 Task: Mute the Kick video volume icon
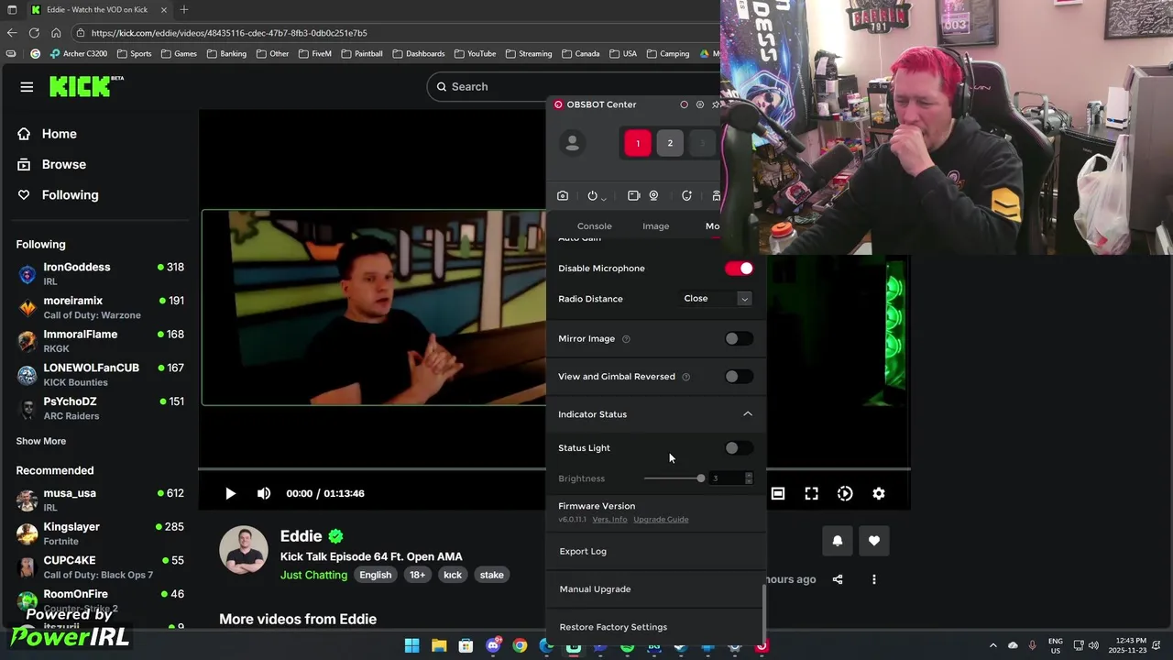point(264,493)
